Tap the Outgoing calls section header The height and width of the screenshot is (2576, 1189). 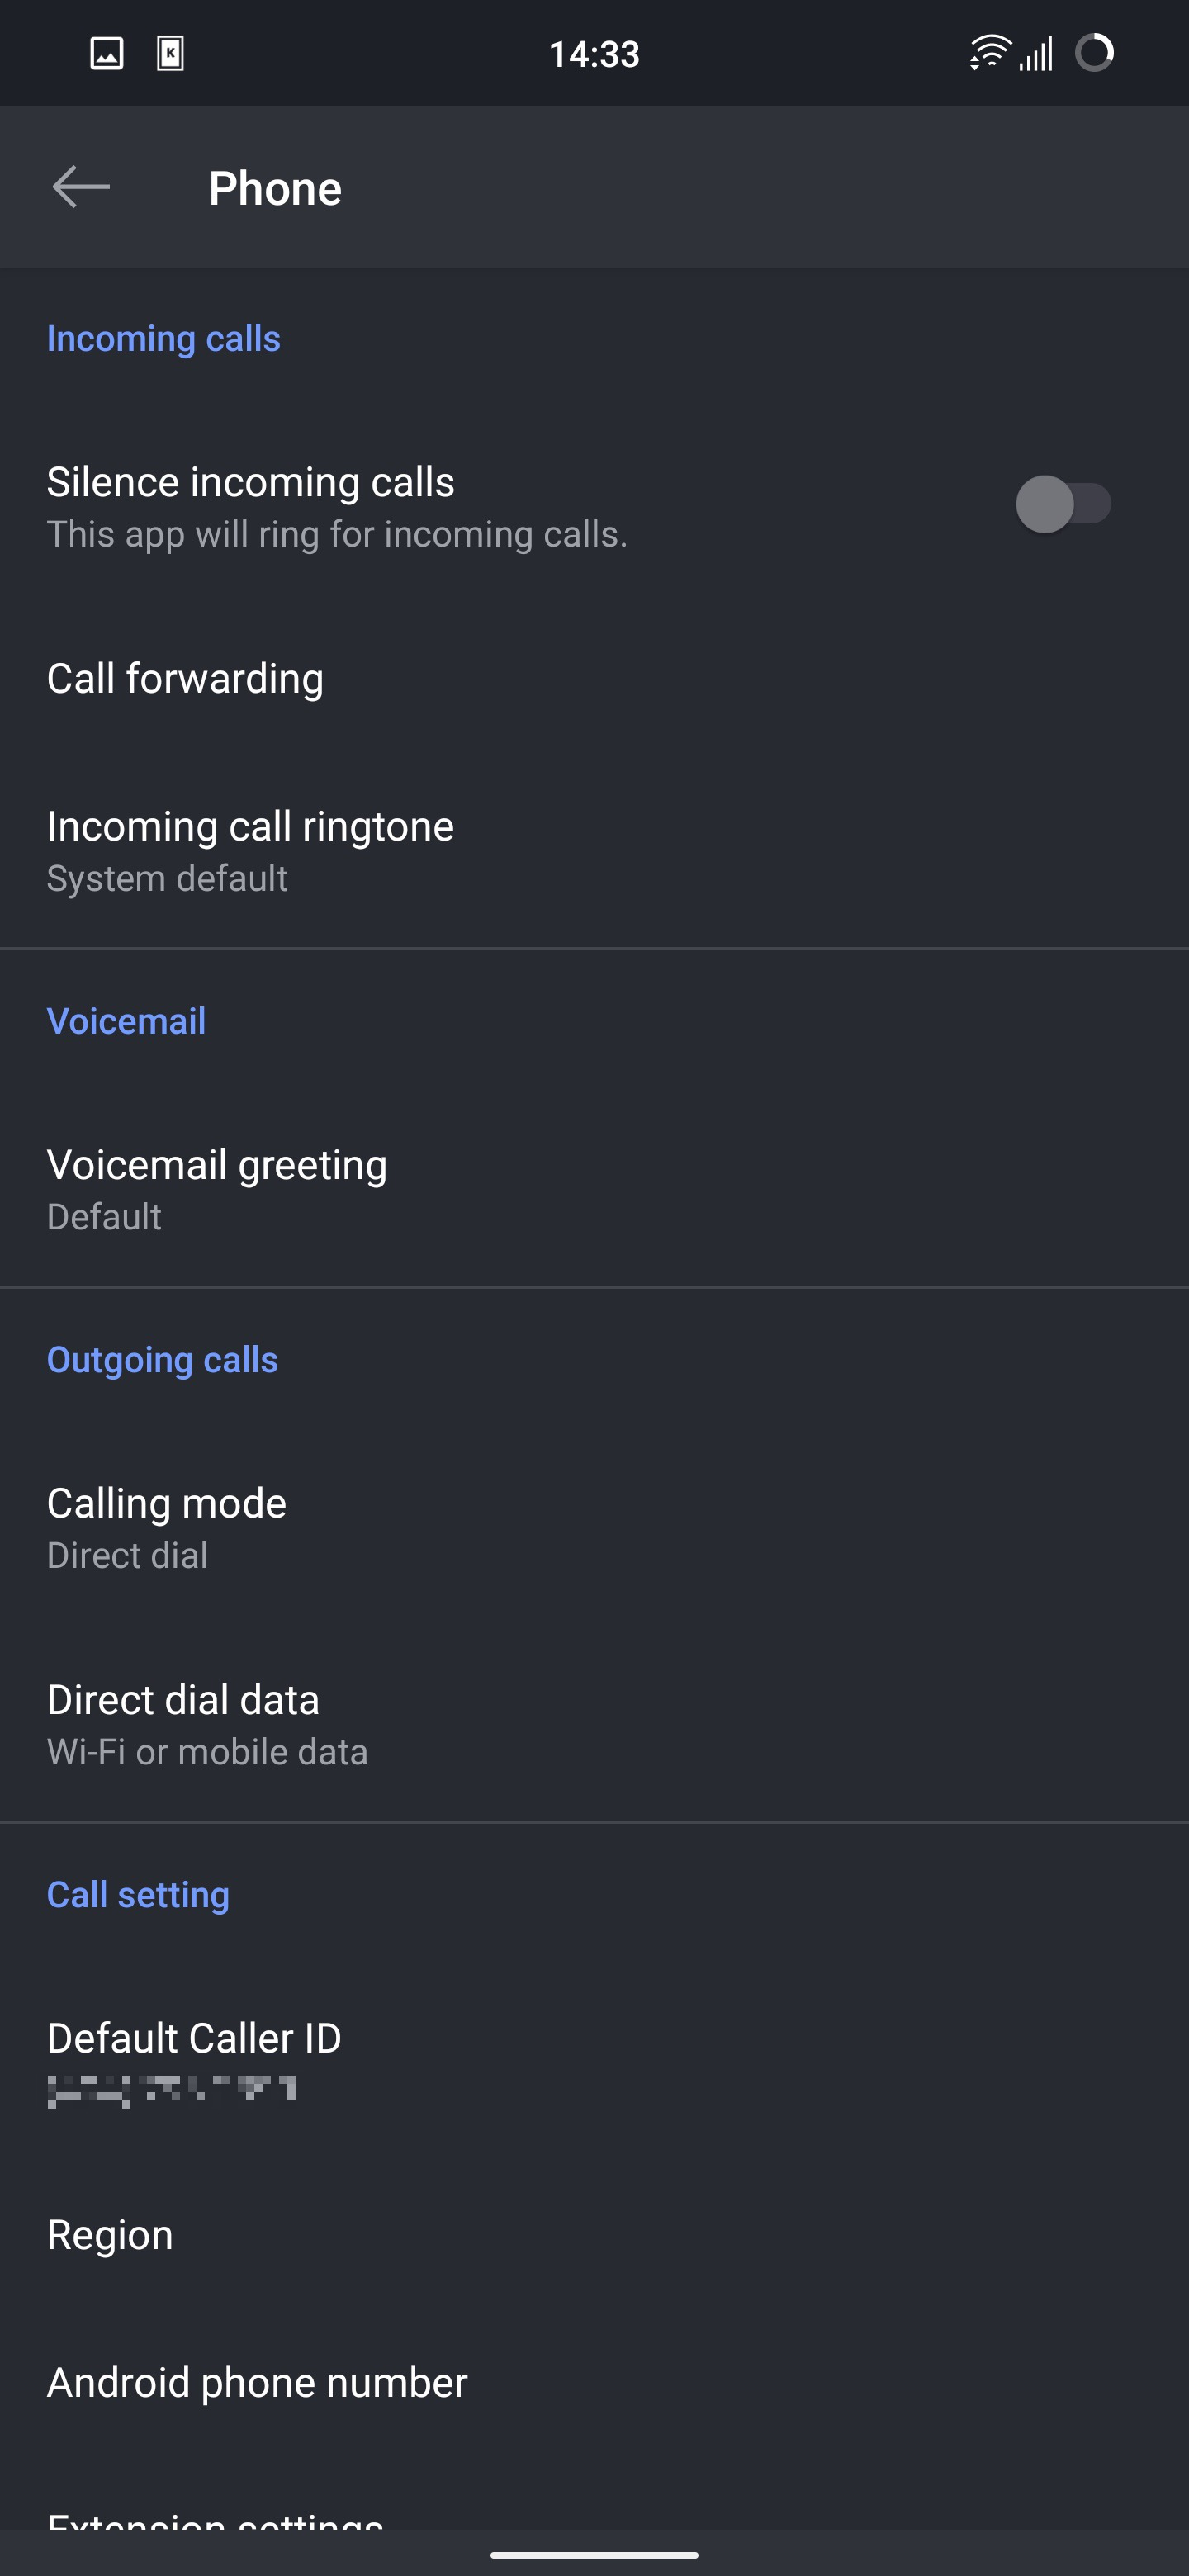point(162,1360)
